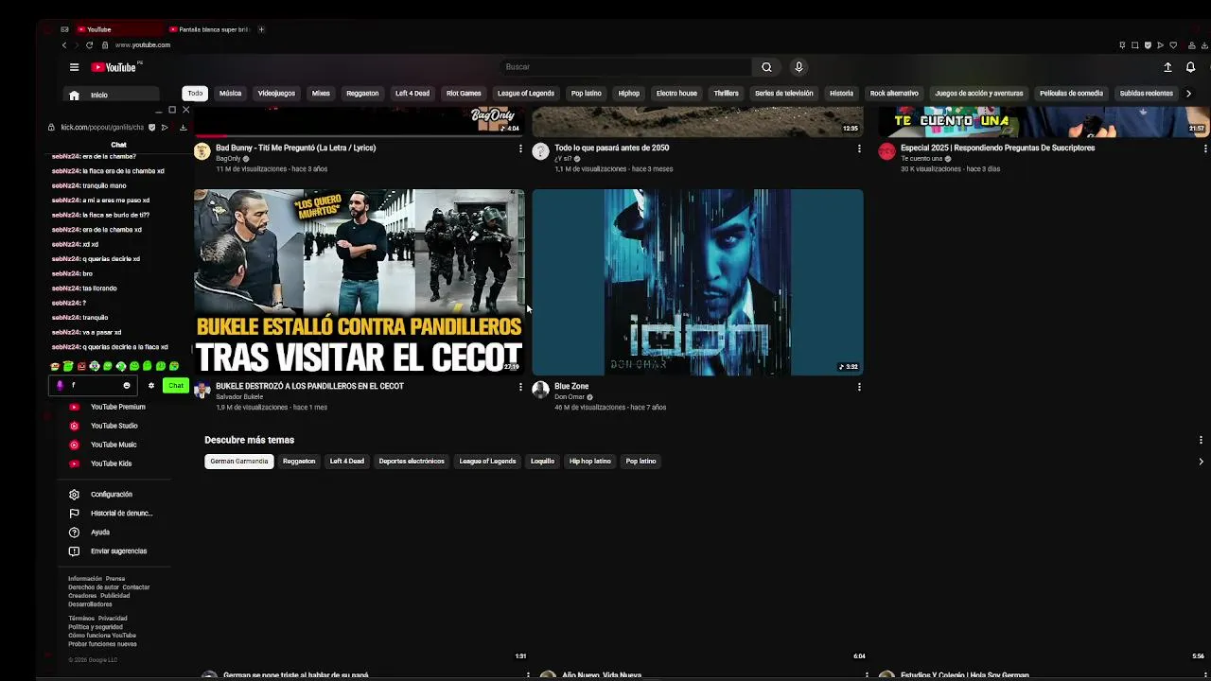
Task: Open emoji picker in Kick chat input
Action: pos(127,386)
